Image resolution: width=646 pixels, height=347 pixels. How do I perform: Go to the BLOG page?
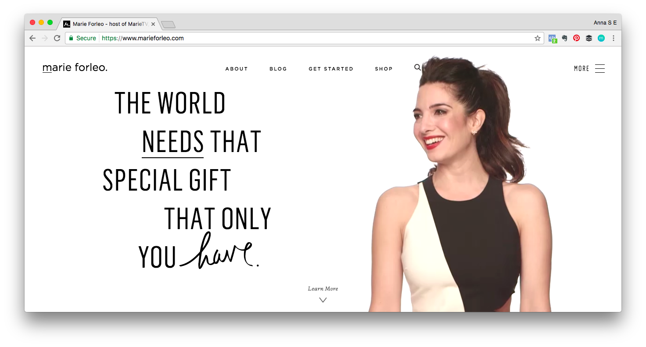click(278, 69)
